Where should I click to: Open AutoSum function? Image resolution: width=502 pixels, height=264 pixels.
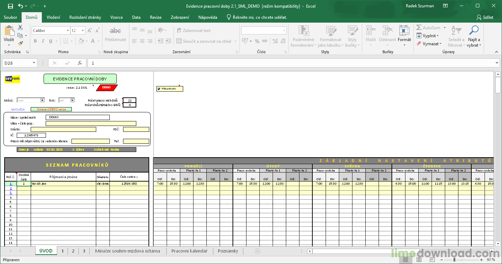[x=428, y=28]
